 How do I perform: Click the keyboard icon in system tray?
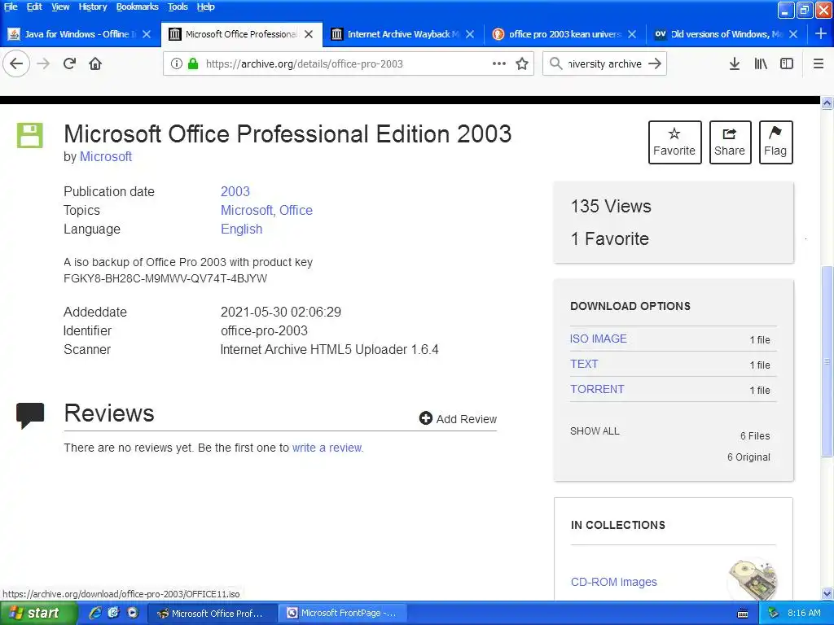pos(743,614)
